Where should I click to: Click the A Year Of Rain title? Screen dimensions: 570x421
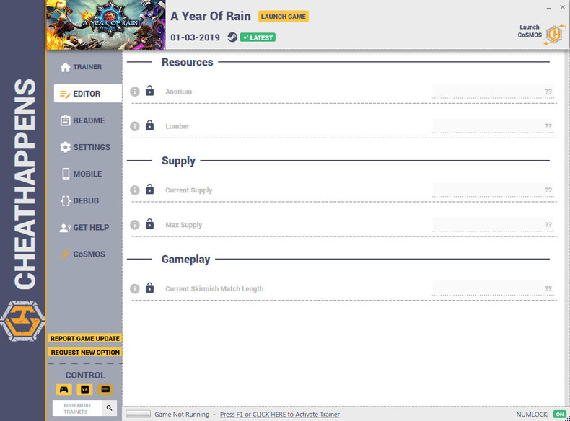click(211, 17)
